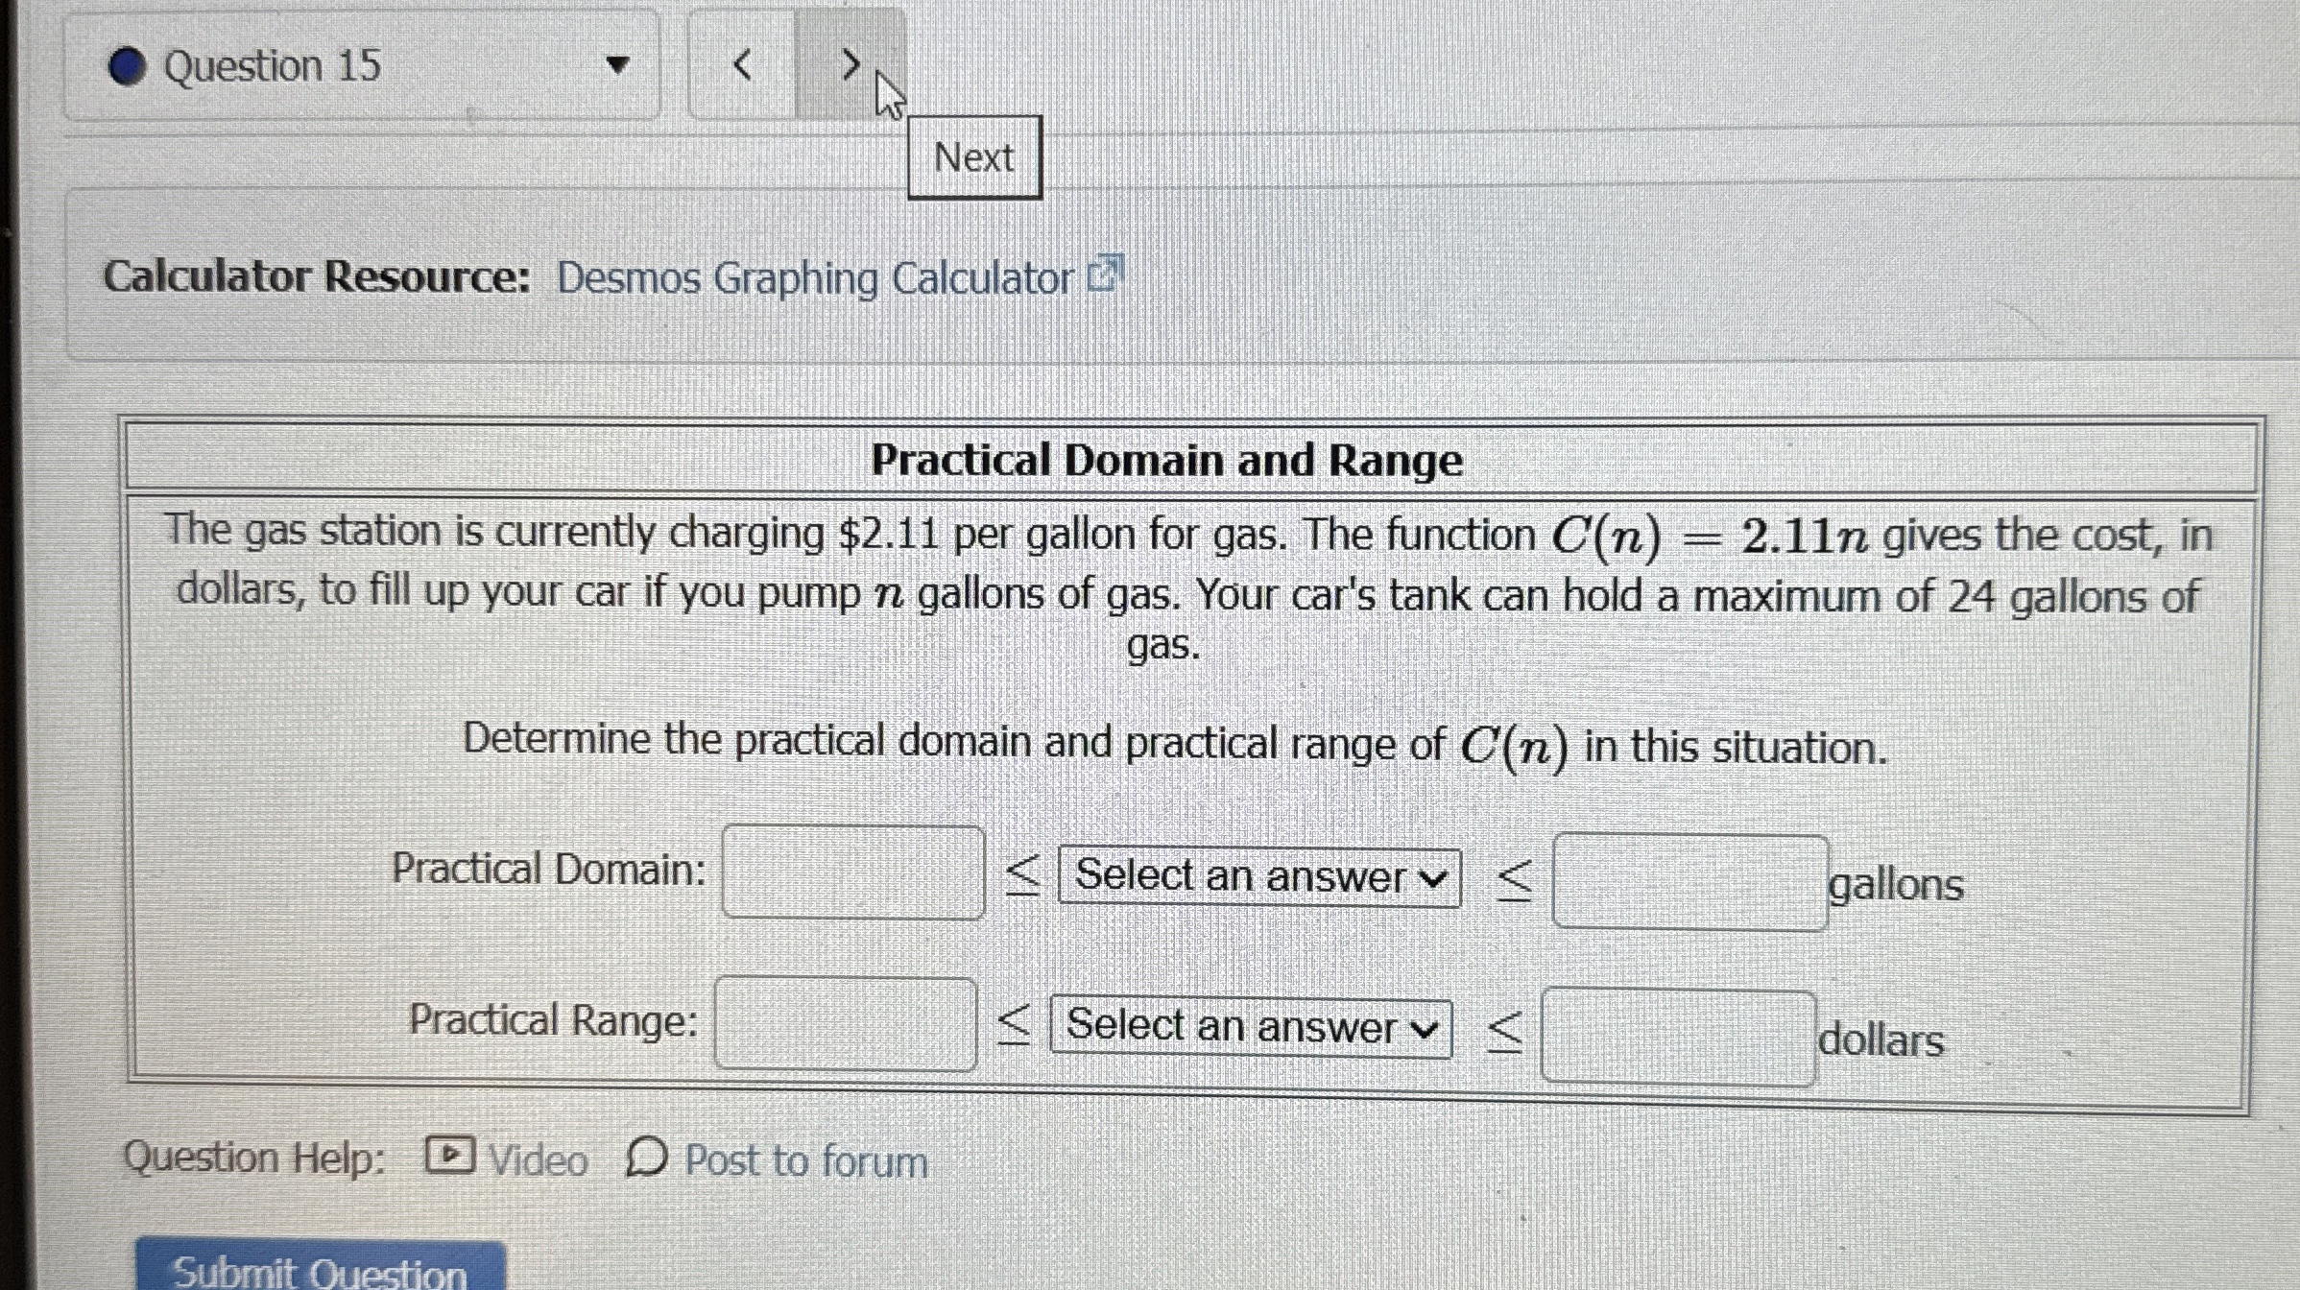Click the Video help link
This screenshot has height=1290, width=2300.
pos(537,1160)
